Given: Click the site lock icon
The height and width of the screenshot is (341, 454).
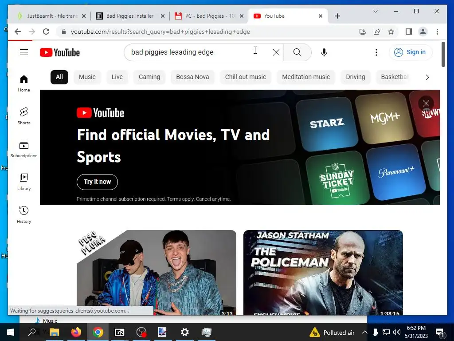Looking at the screenshot, I should (64, 32).
